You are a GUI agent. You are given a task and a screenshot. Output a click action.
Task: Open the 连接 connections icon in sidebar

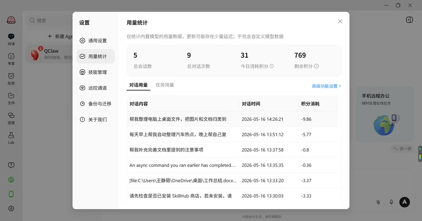tap(11, 118)
